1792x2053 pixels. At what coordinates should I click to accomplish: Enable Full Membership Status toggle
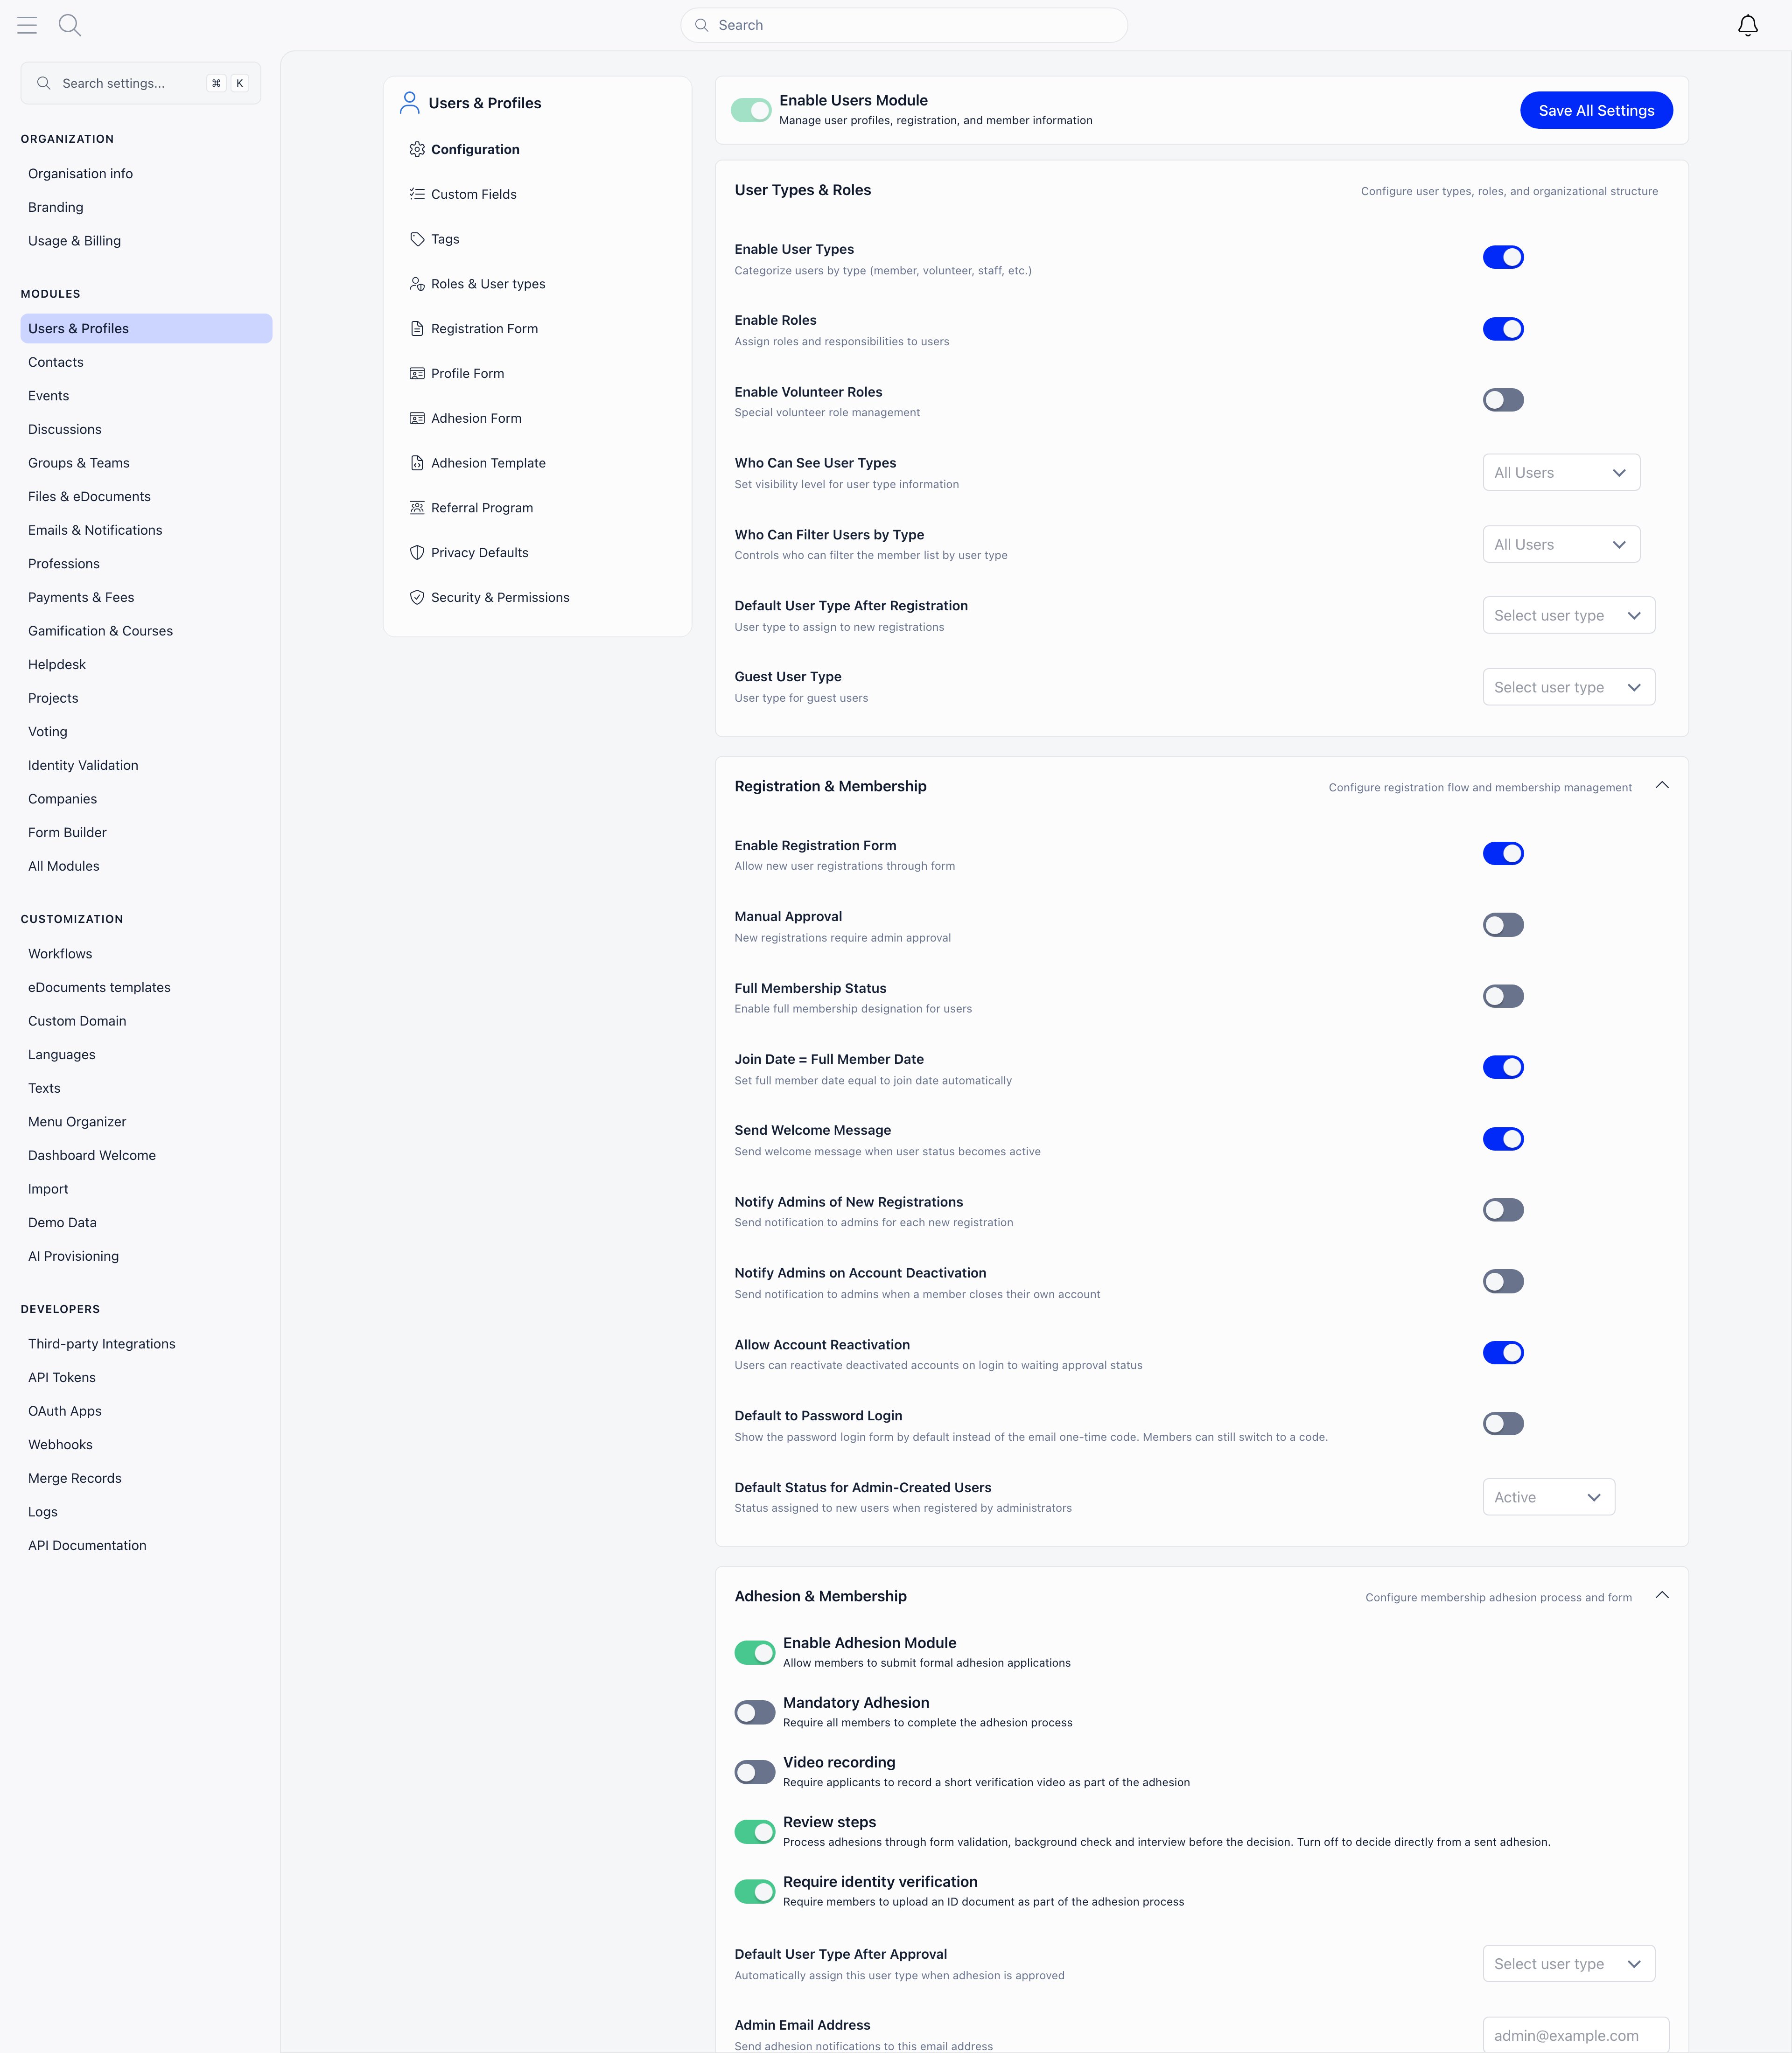[1503, 996]
